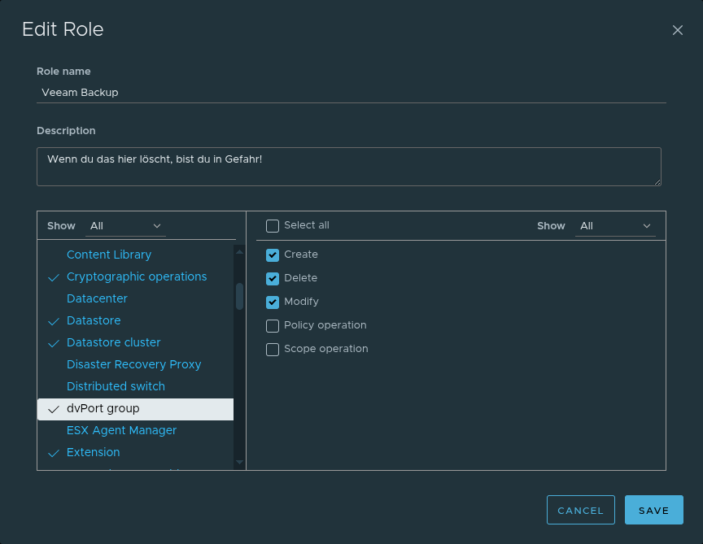This screenshot has width=703, height=544.
Task: Uncheck the Modify privilege checkbox
Action: (x=273, y=302)
